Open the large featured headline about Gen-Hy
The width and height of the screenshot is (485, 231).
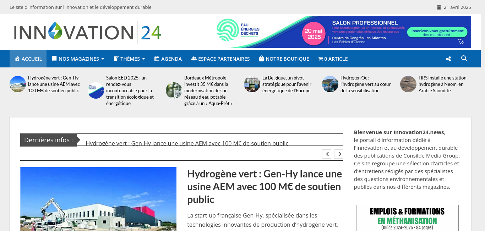pos(265,187)
